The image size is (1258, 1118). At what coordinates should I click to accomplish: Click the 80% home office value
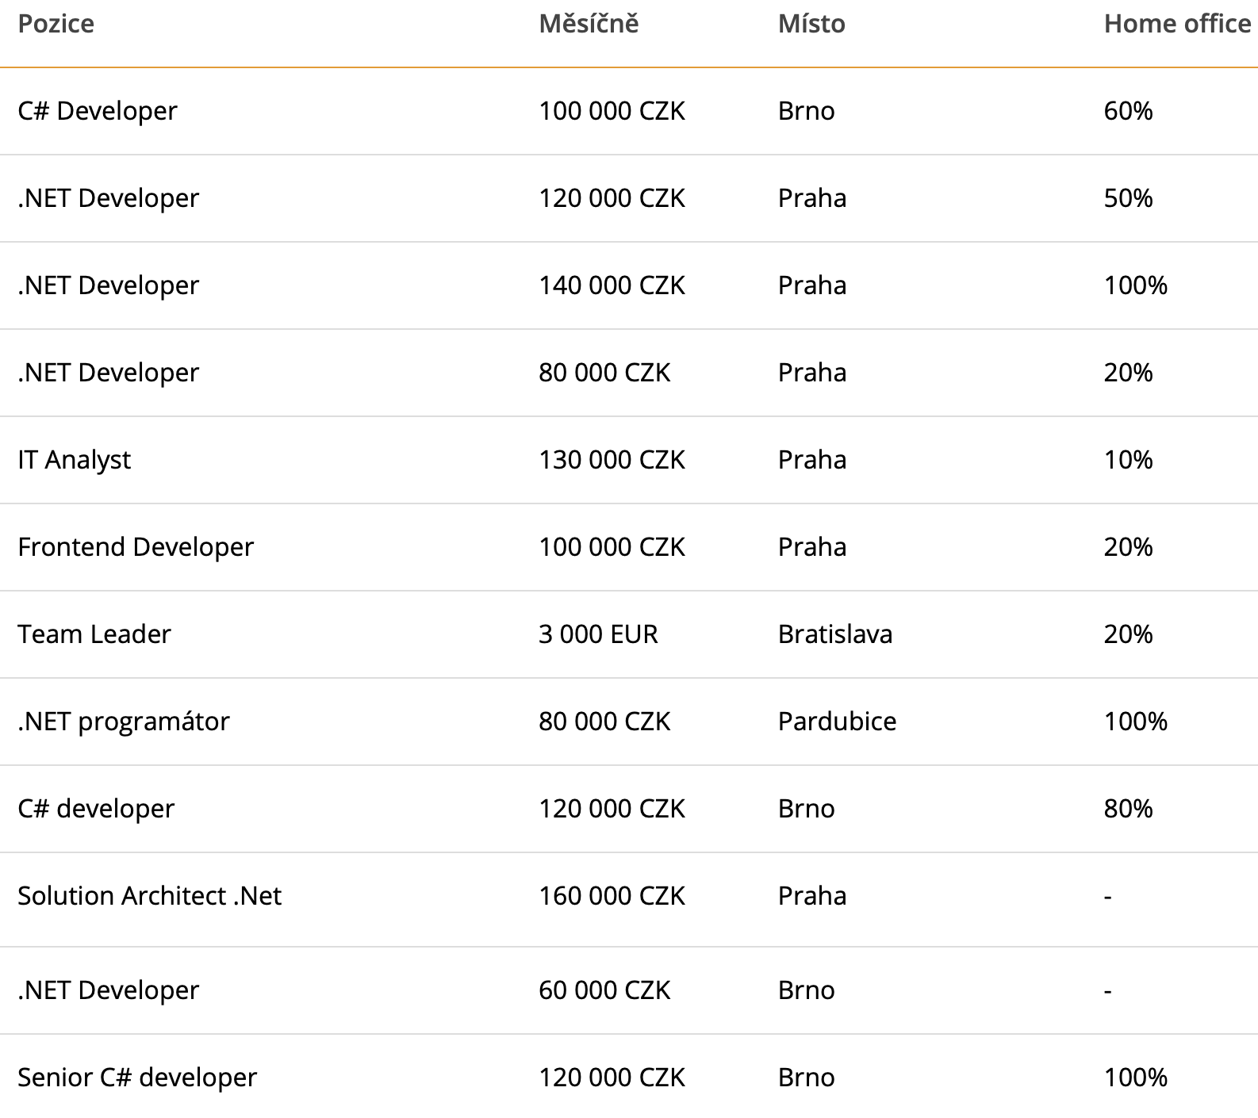click(1128, 809)
